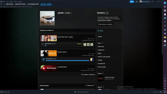Open the Иллюстрации link
This screenshot has width=167, height=94.
point(102,67)
